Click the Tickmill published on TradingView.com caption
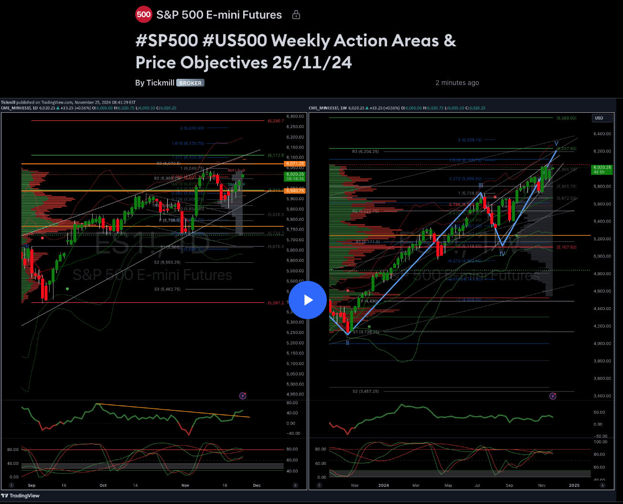Image resolution: width=623 pixels, height=504 pixels. click(x=68, y=102)
